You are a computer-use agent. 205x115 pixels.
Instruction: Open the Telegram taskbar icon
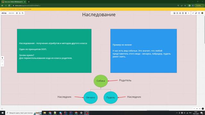(x=61, y=113)
